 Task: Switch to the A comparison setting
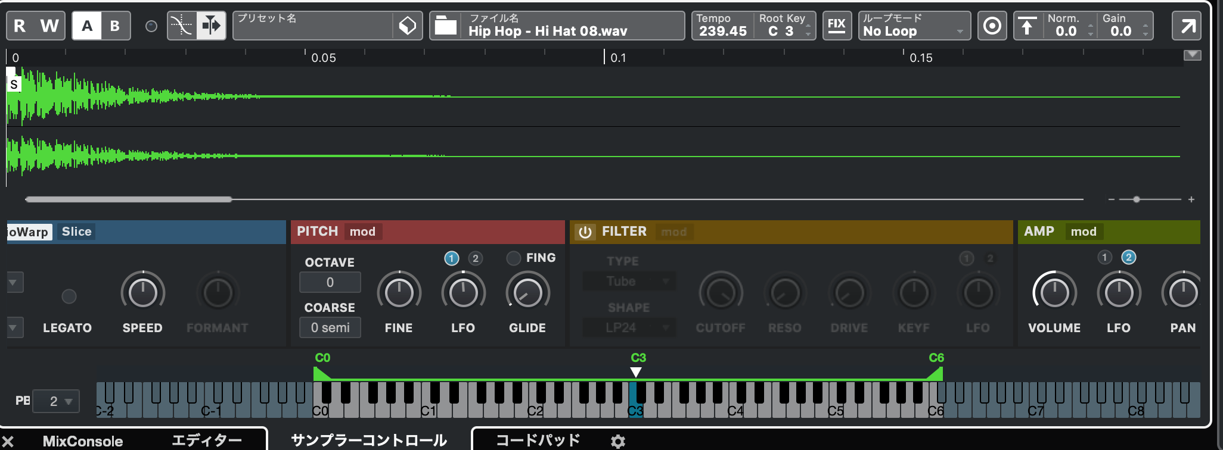pos(87,26)
